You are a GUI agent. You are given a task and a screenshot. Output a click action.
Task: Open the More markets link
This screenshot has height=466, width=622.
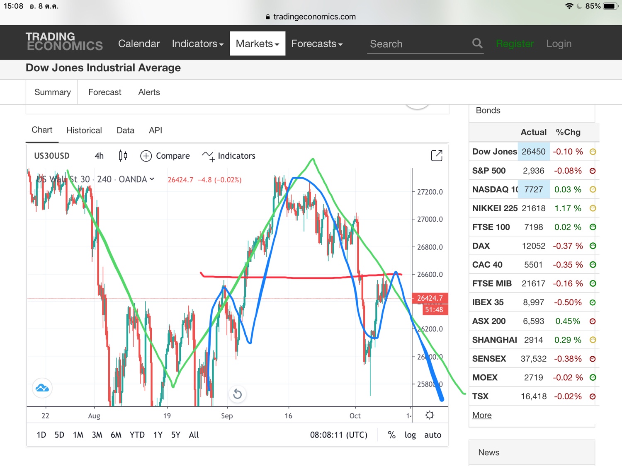[x=482, y=415]
